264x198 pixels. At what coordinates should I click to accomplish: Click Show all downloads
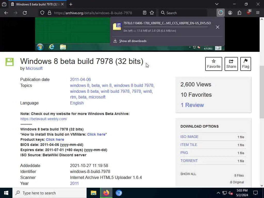[x=133, y=41]
